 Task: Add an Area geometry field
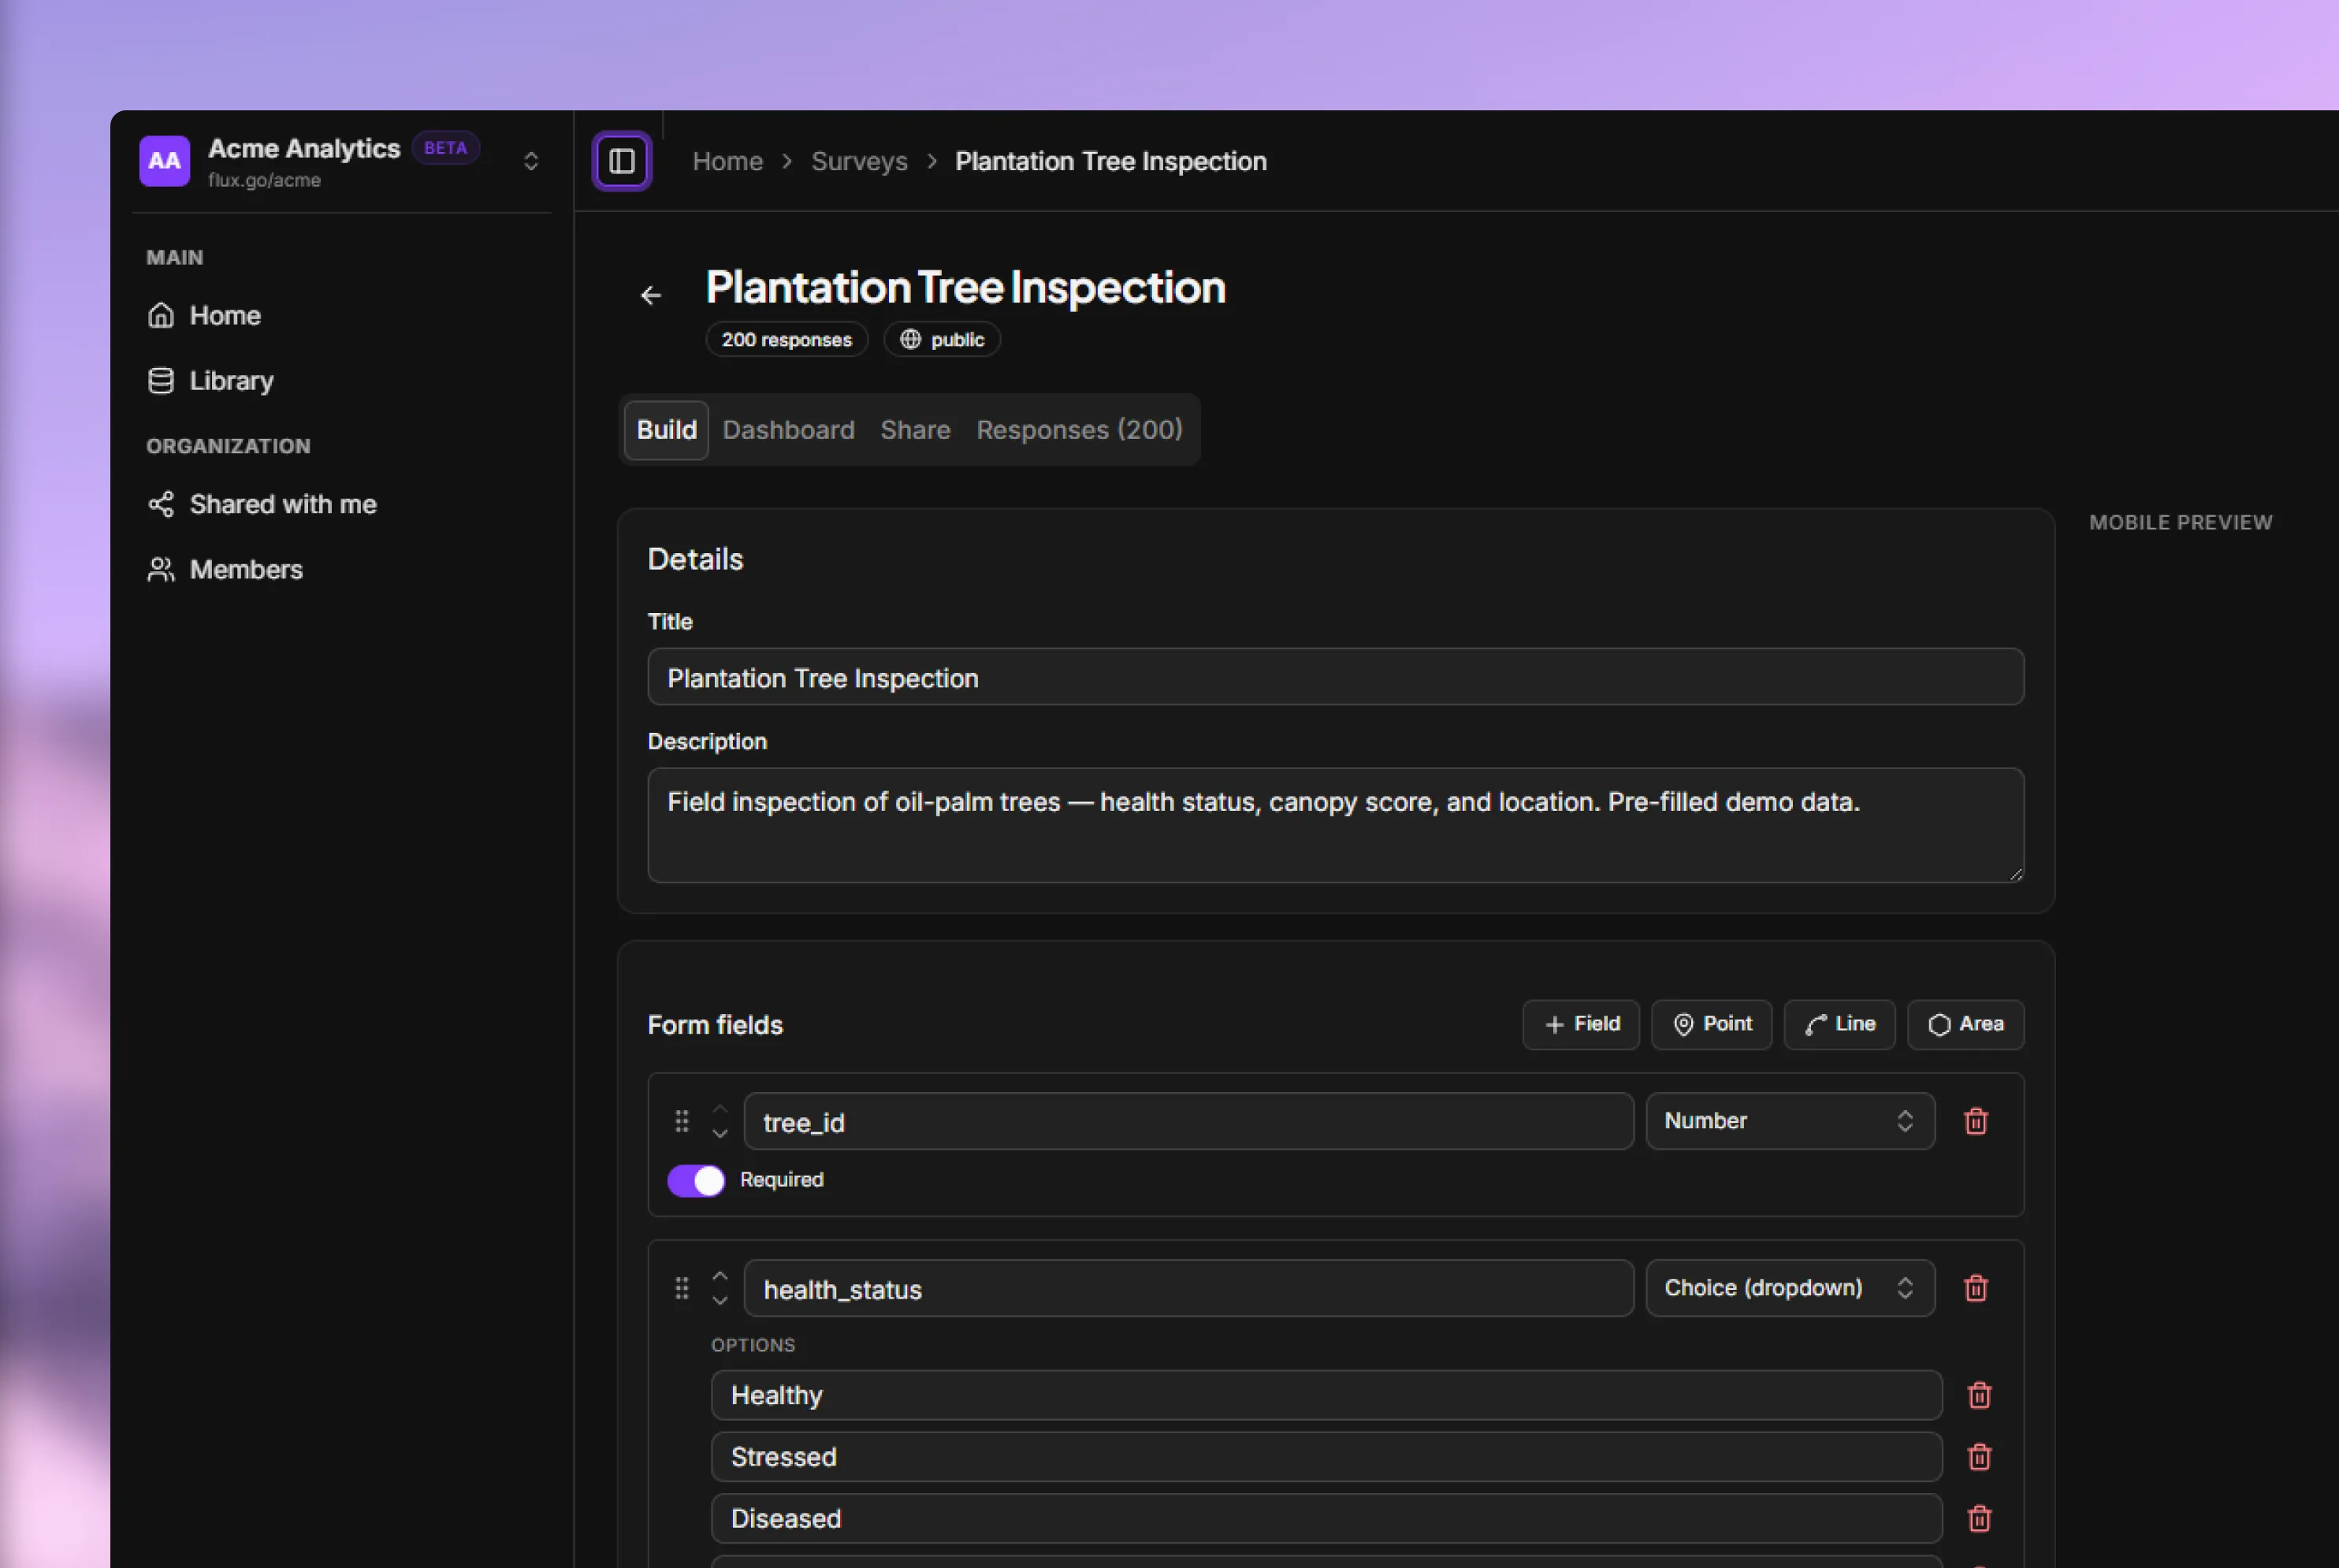pyautogui.click(x=1965, y=1024)
